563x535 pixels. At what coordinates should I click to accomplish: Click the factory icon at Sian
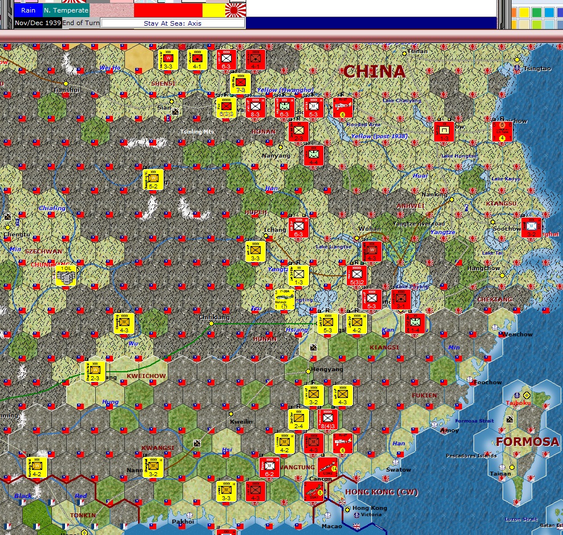click(x=175, y=112)
